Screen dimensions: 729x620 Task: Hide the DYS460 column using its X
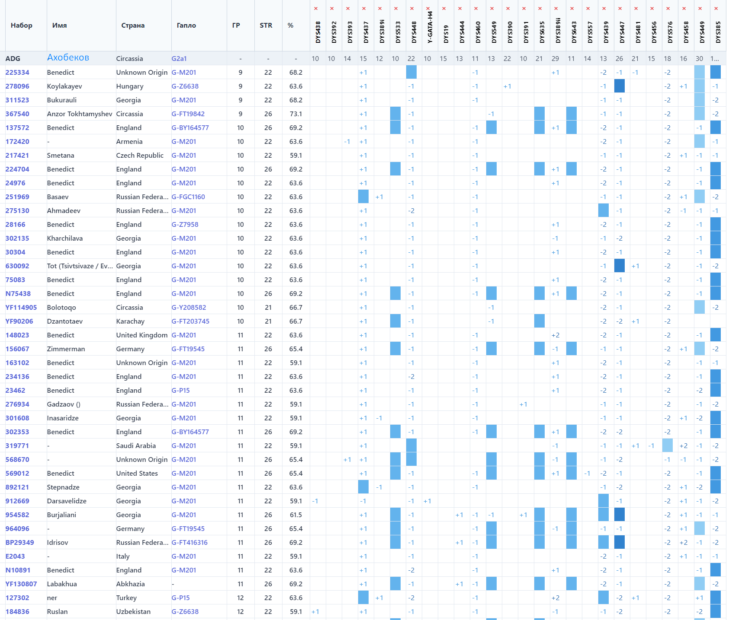click(x=476, y=9)
